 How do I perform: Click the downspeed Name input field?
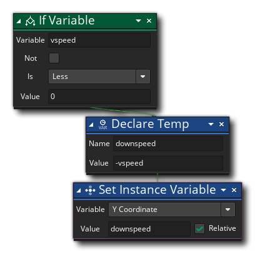(168, 144)
